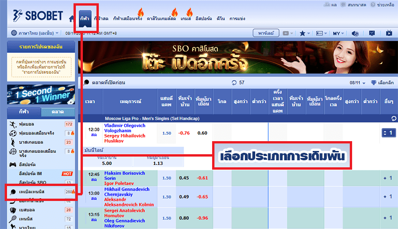Switch to กีฬา tab in sidebar
Image resolution: width=398 pixels, height=229 pixels.
(x=24, y=112)
